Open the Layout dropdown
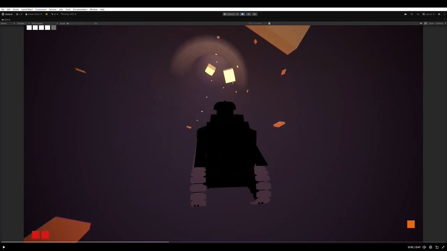 pyautogui.click(x=428, y=14)
